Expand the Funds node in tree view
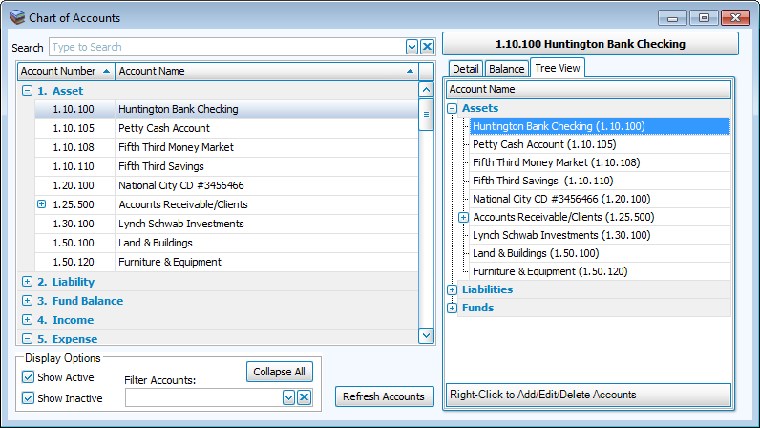 point(453,308)
